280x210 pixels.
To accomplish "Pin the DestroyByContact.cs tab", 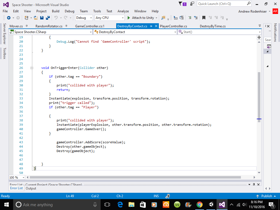I will click(151, 26).
